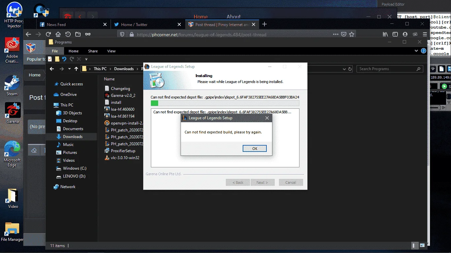Launch Steam from the desktop
Screen dimensions: 451x253
point(12,85)
